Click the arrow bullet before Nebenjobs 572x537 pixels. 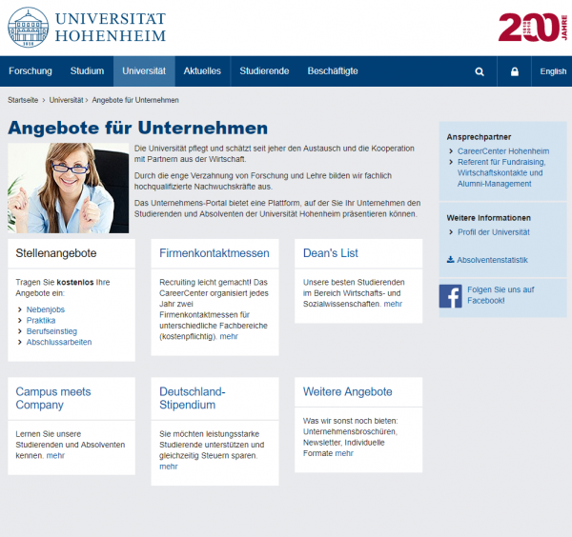(20, 309)
